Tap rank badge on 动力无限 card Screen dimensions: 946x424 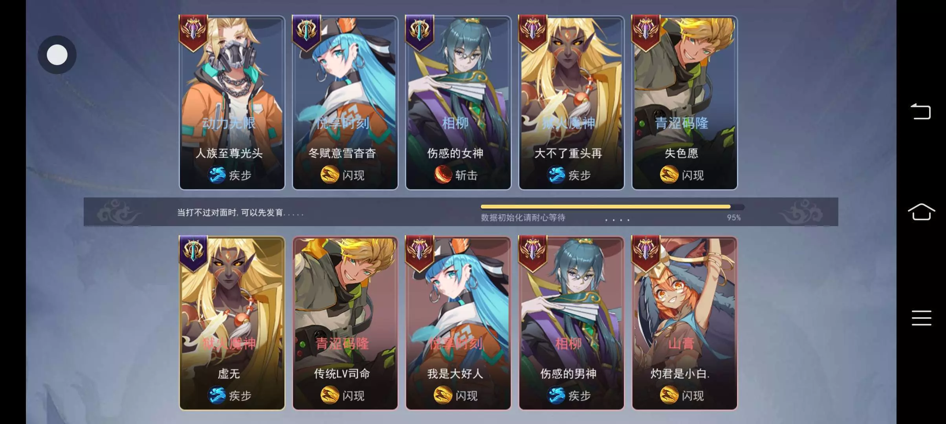pos(193,33)
